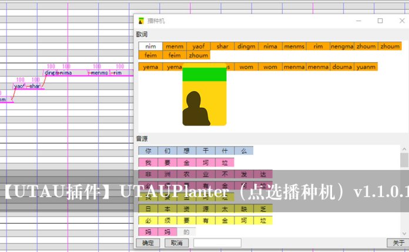409x252 pixels.
Task: Pick the source character 日
Action: 148,209
